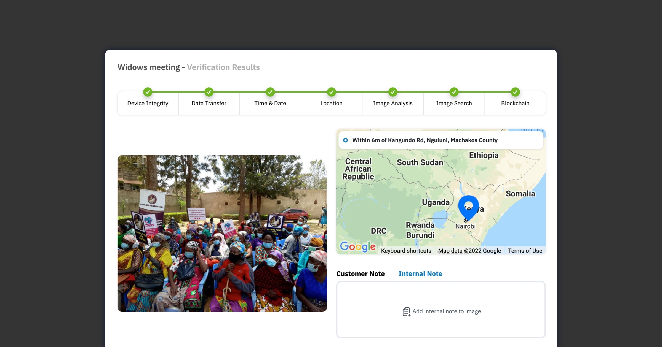Click the Device Integrity green checkmark icon

[x=148, y=92]
